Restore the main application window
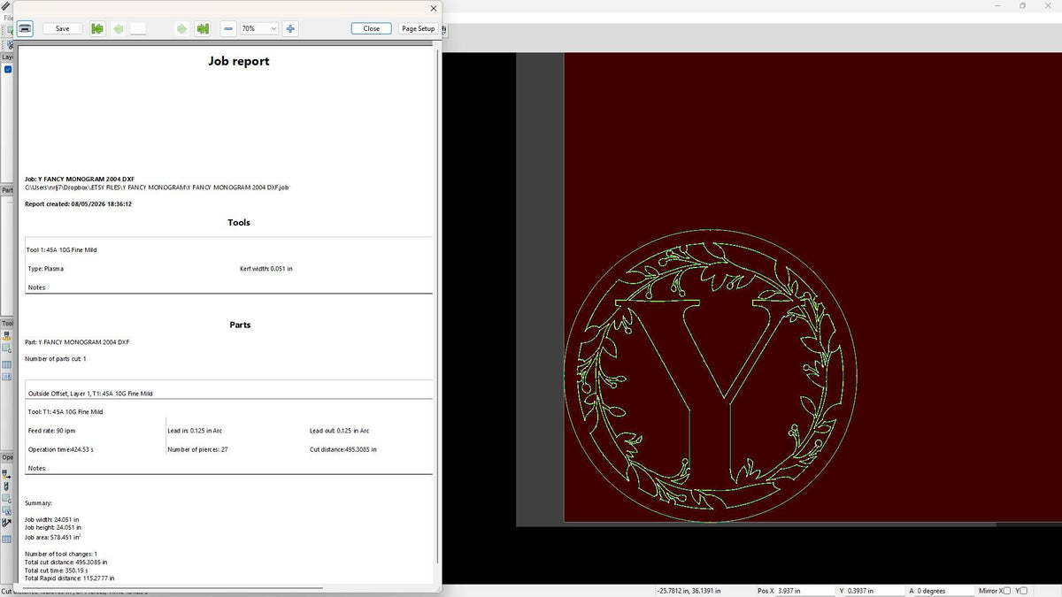This screenshot has height=597, width=1062. click(x=1022, y=5)
